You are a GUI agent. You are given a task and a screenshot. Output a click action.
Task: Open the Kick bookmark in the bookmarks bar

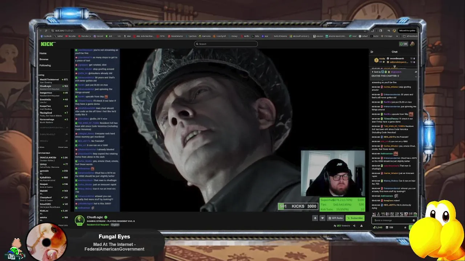(x=109, y=36)
